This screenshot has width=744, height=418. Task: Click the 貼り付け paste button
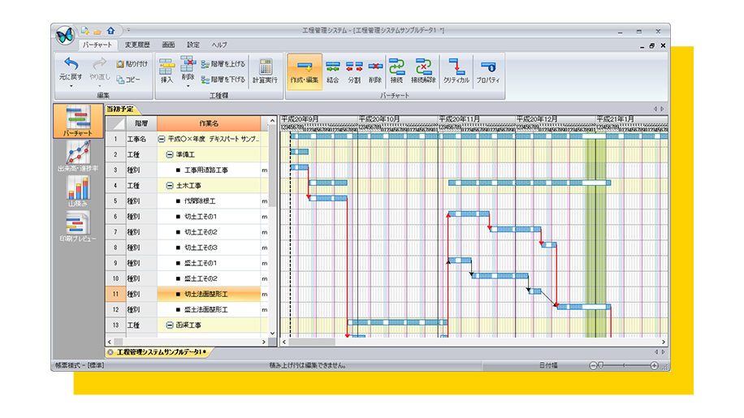(x=132, y=63)
